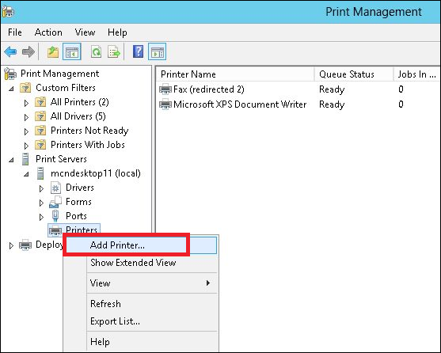
Task: Click the blue Back arrow toolbar icon
Action: [x=10, y=51]
